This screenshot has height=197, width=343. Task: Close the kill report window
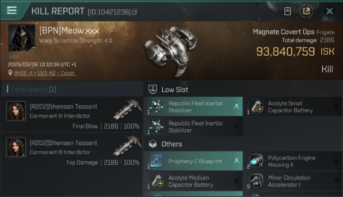pyautogui.click(x=329, y=11)
